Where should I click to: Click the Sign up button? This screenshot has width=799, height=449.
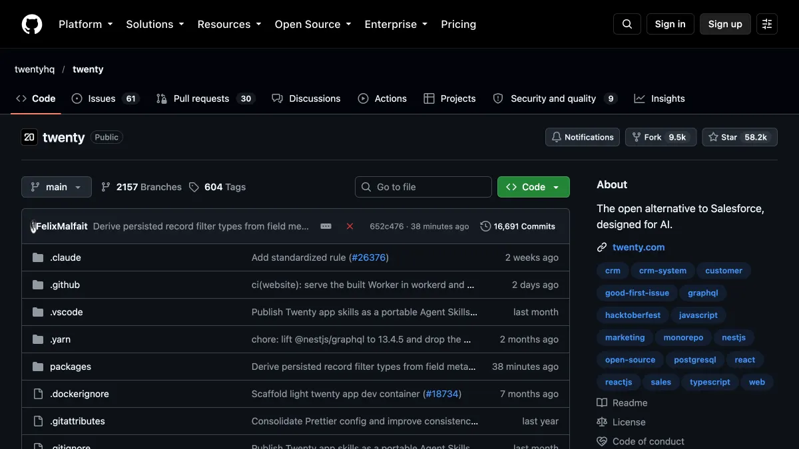(x=725, y=24)
